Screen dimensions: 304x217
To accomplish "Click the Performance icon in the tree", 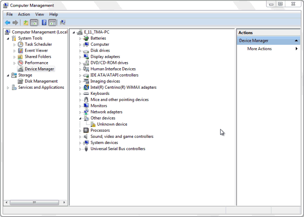I will point(20,63).
